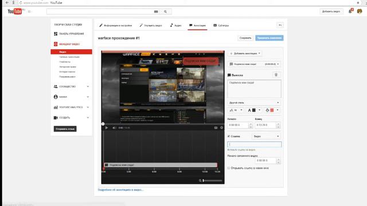Open the Менеджер видео icon

(56, 44)
